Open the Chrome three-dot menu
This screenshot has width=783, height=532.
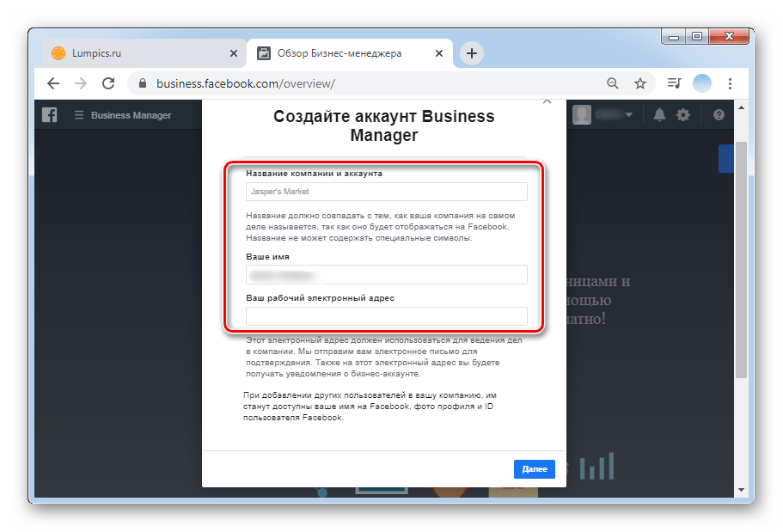tap(730, 83)
